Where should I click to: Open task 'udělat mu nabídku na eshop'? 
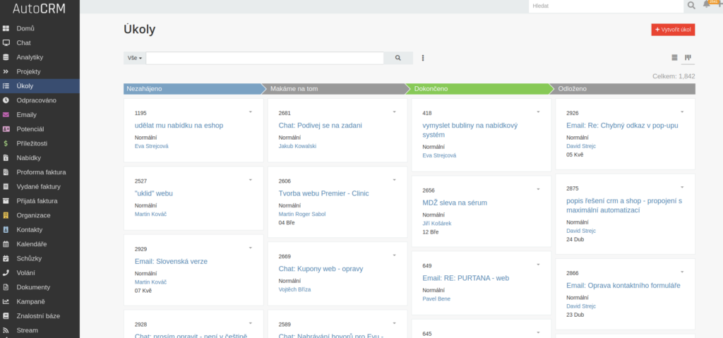pos(179,126)
